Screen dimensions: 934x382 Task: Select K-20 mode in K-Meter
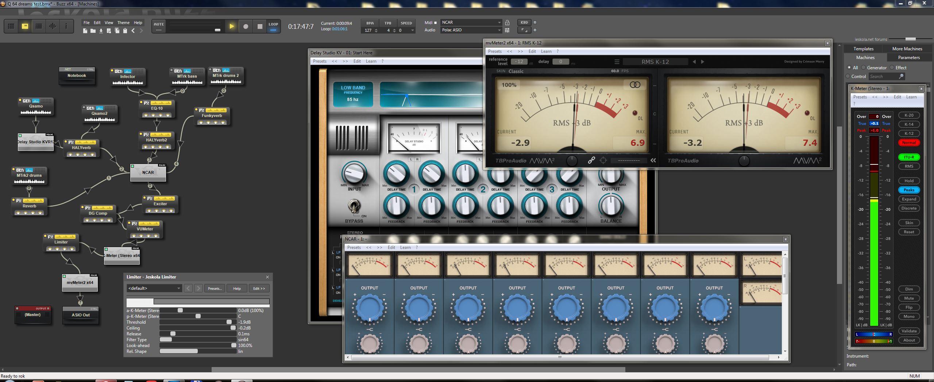click(x=909, y=115)
